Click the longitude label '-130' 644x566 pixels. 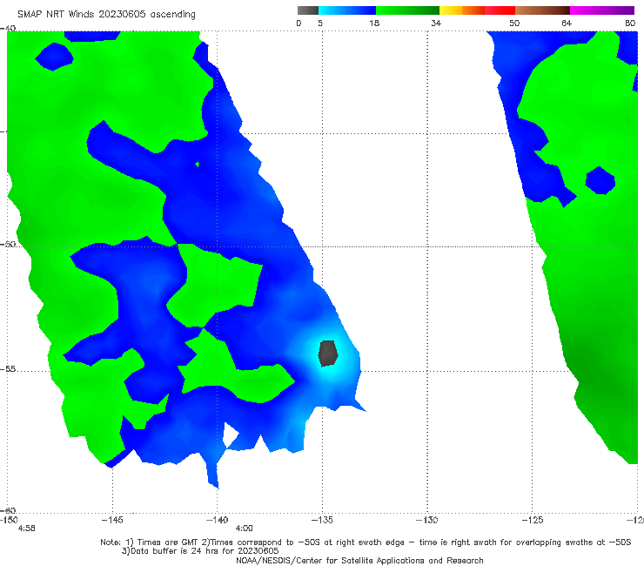[426, 520]
